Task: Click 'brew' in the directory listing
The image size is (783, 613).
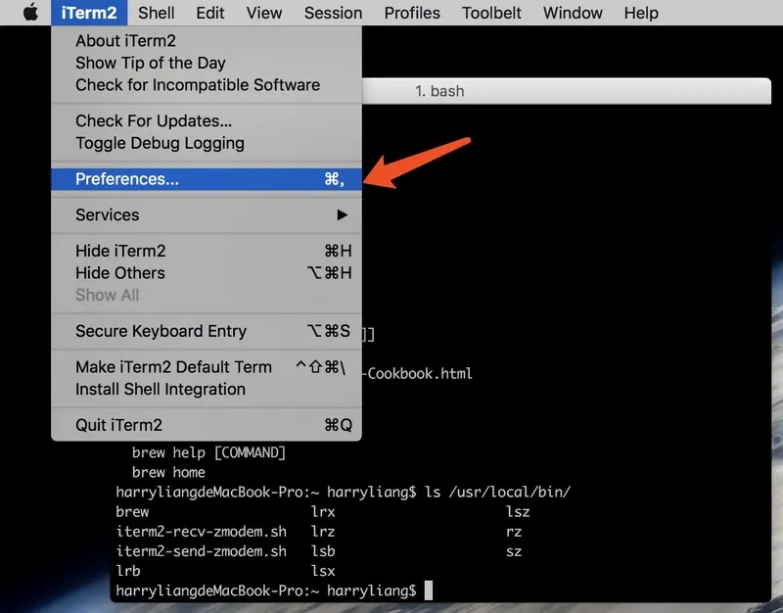Action: click(x=132, y=511)
